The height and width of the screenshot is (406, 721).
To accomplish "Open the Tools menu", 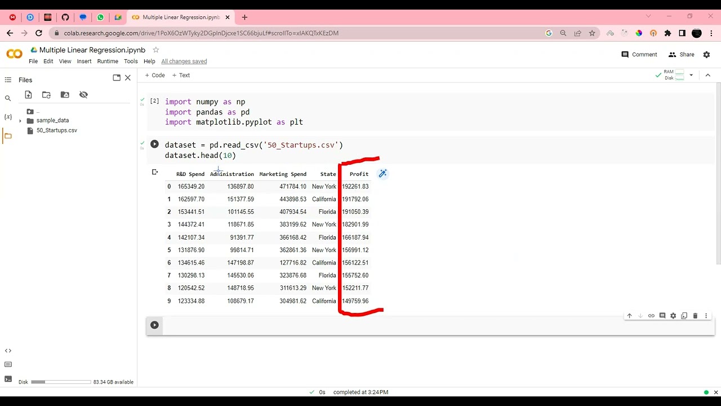I will [131, 61].
